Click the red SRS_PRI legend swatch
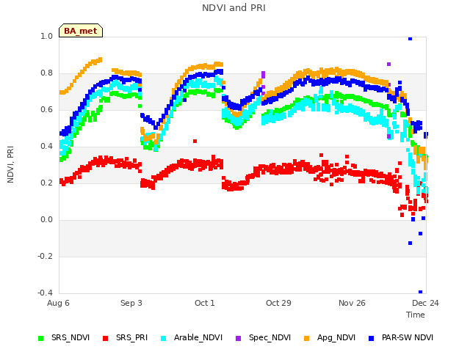470x352 pixels. pyautogui.click(x=105, y=338)
